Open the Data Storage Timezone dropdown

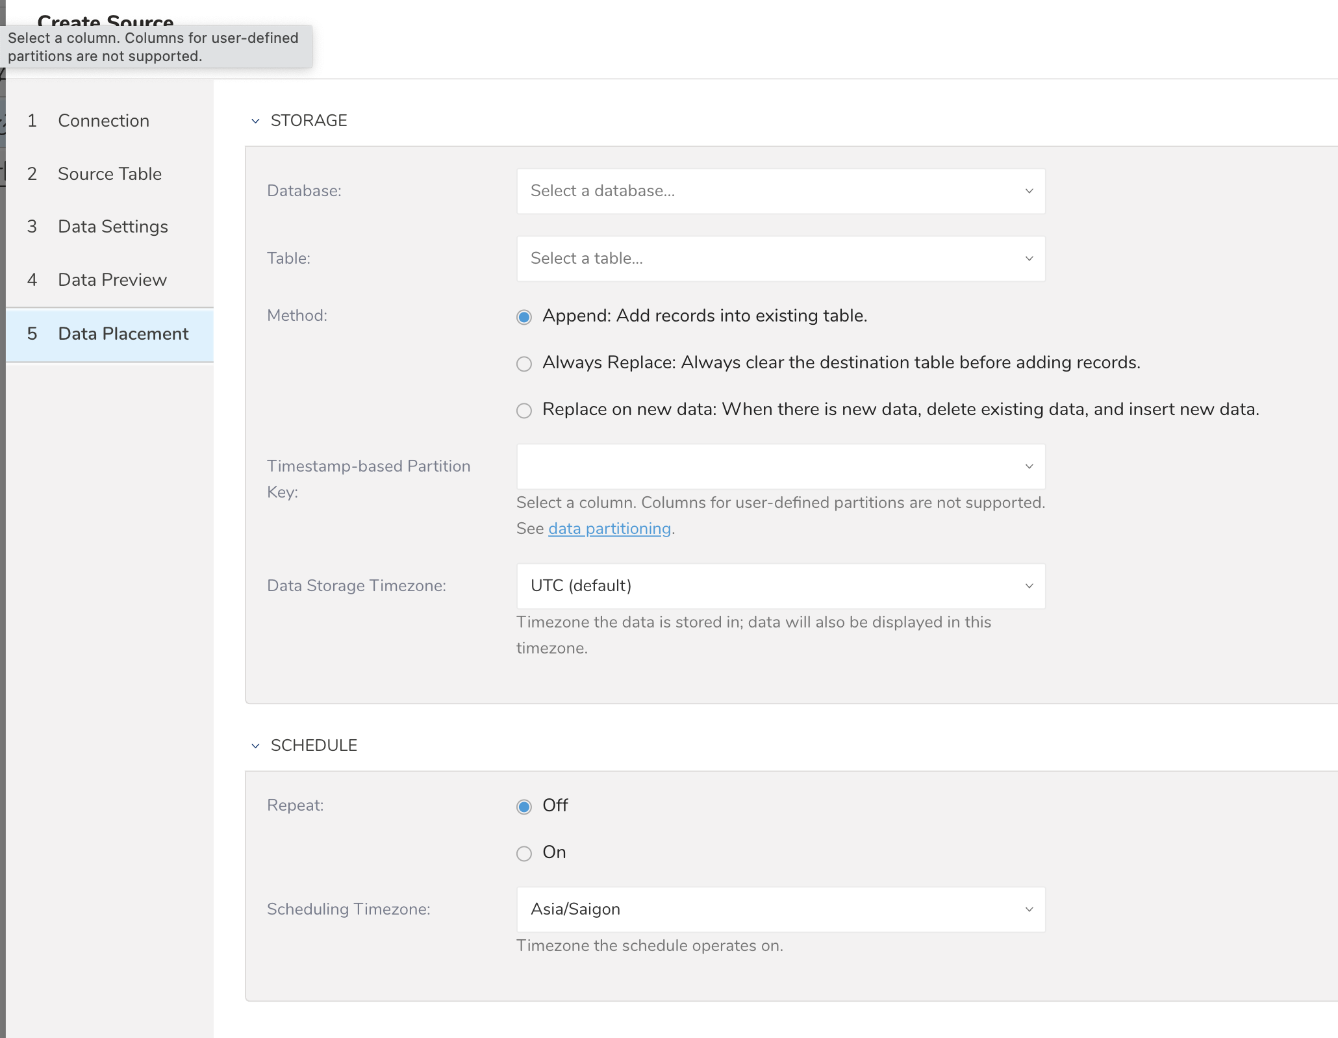[780, 586]
